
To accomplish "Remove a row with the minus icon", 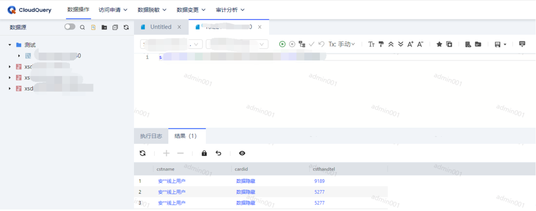I will [x=181, y=154].
